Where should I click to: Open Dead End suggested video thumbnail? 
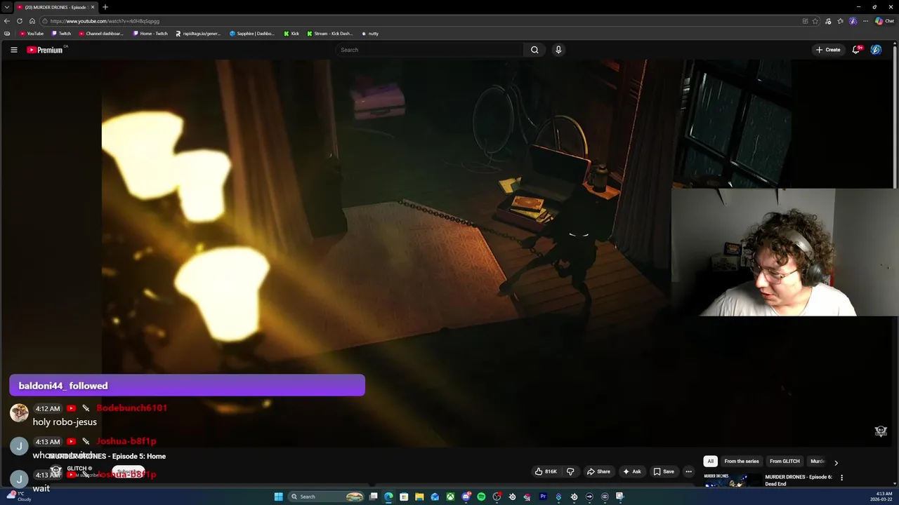pyautogui.click(x=732, y=480)
